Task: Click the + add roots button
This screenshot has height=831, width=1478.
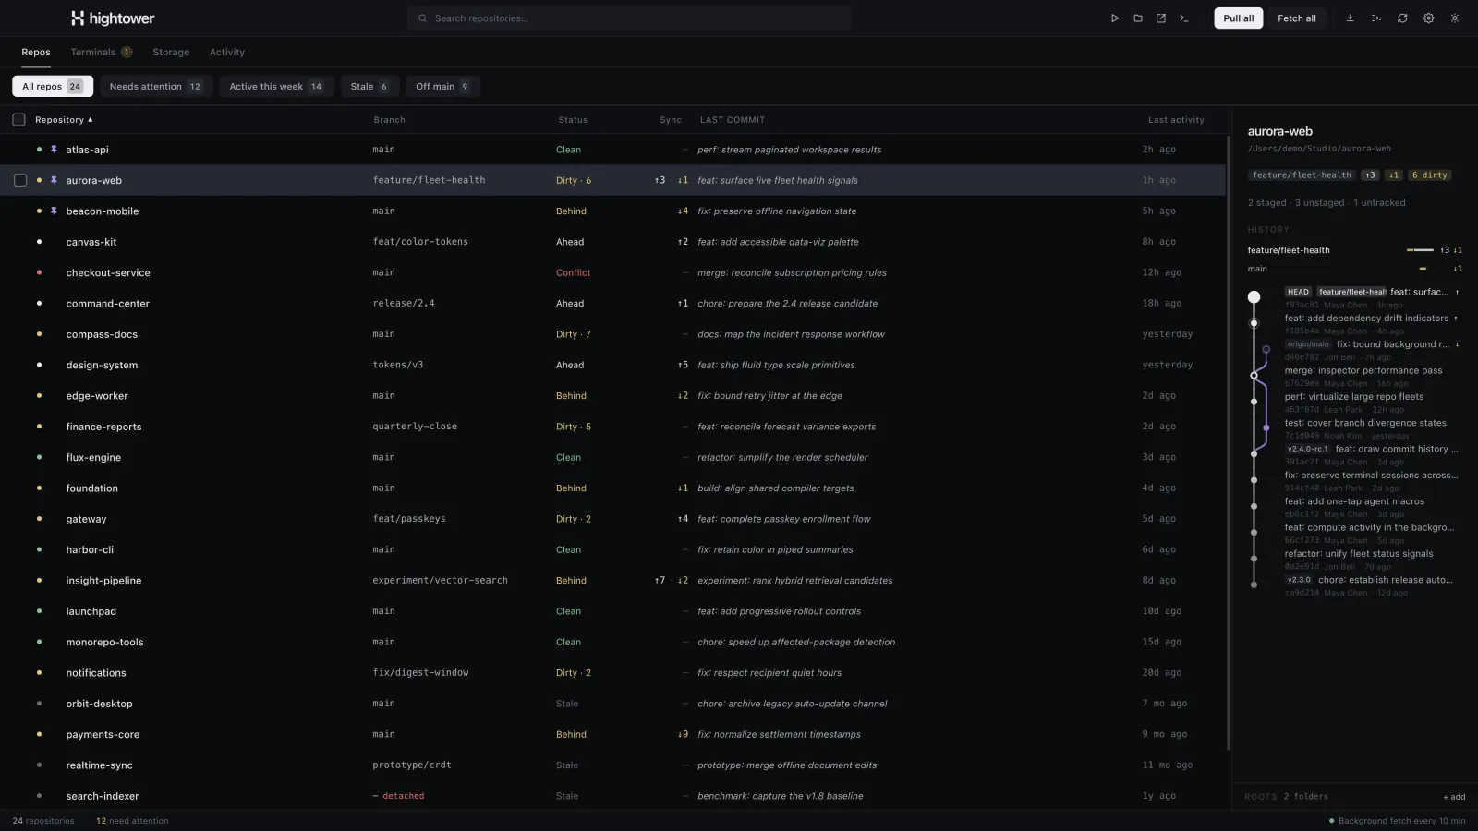Action: coord(1454,797)
